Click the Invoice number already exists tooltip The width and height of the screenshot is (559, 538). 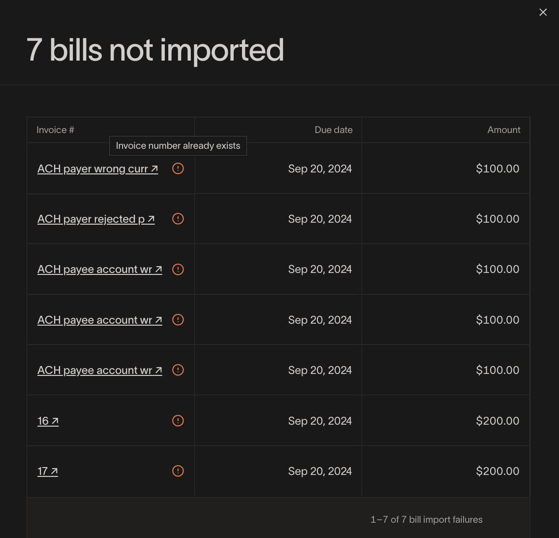[178, 146]
